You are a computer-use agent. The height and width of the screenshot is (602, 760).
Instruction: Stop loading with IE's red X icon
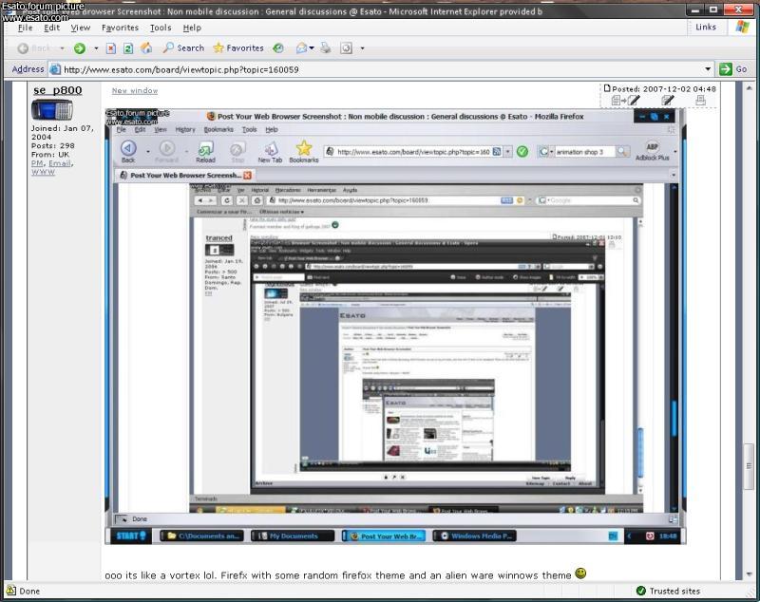pos(111,47)
